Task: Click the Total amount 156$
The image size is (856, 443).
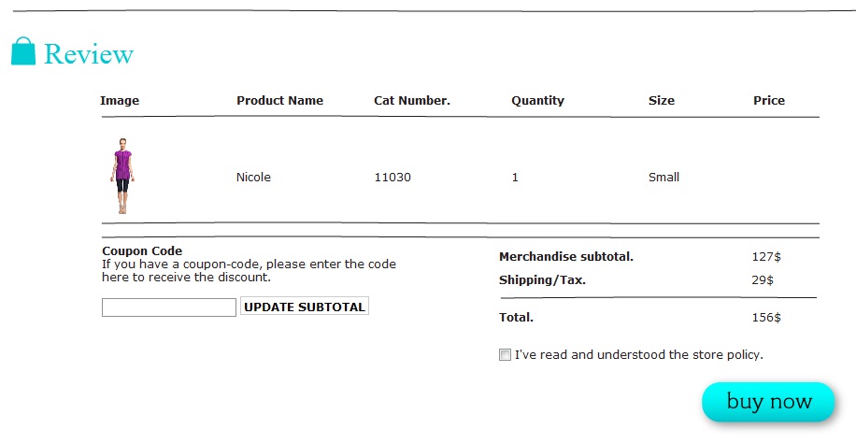Action: (766, 318)
